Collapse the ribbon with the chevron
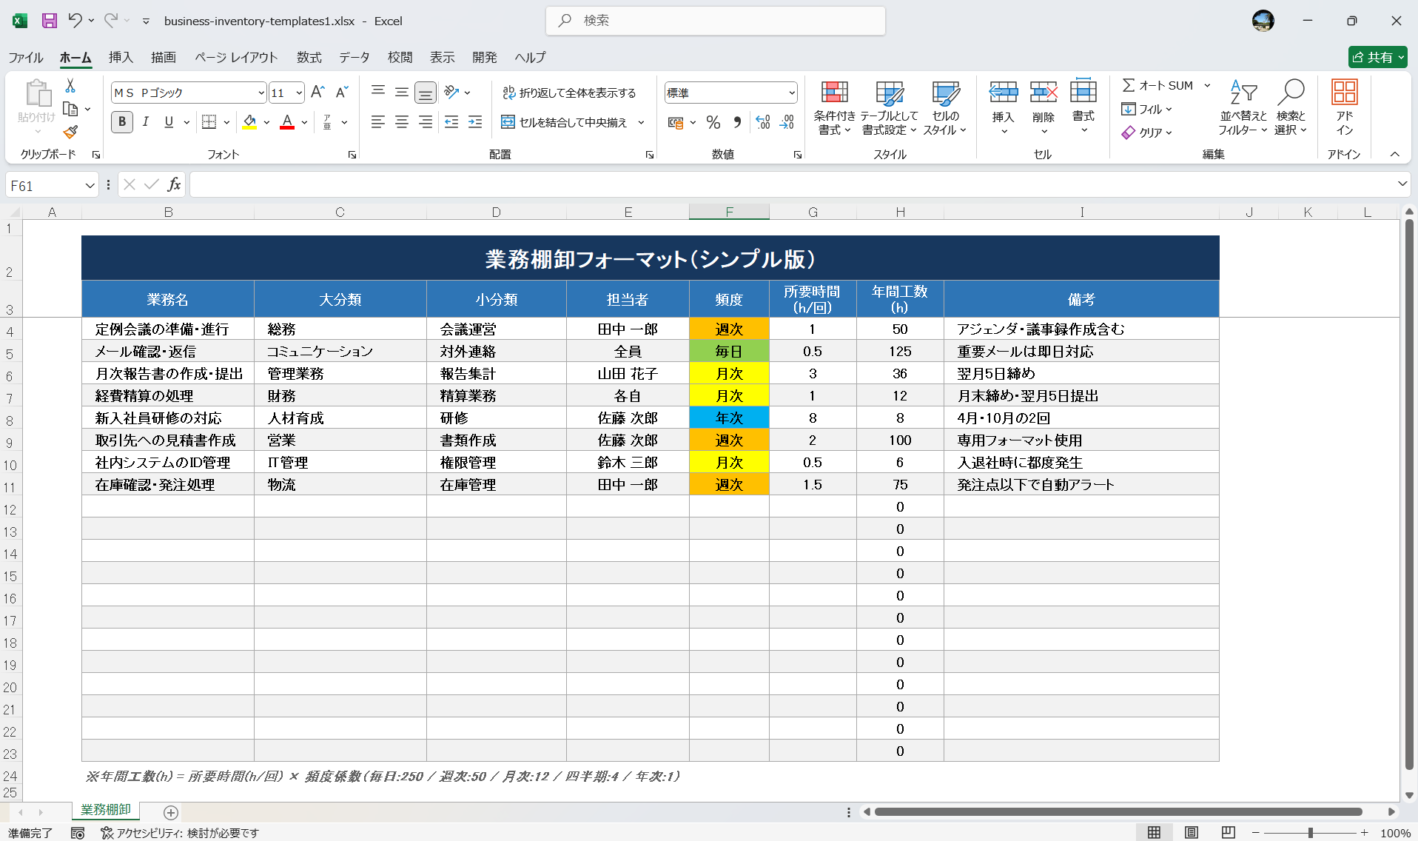This screenshot has width=1418, height=841. pyautogui.click(x=1394, y=155)
